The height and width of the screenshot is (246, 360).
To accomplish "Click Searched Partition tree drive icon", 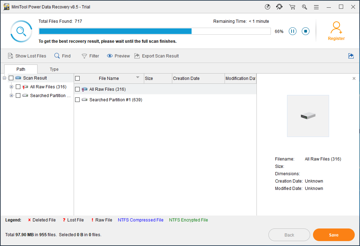I will (x=25, y=95).
